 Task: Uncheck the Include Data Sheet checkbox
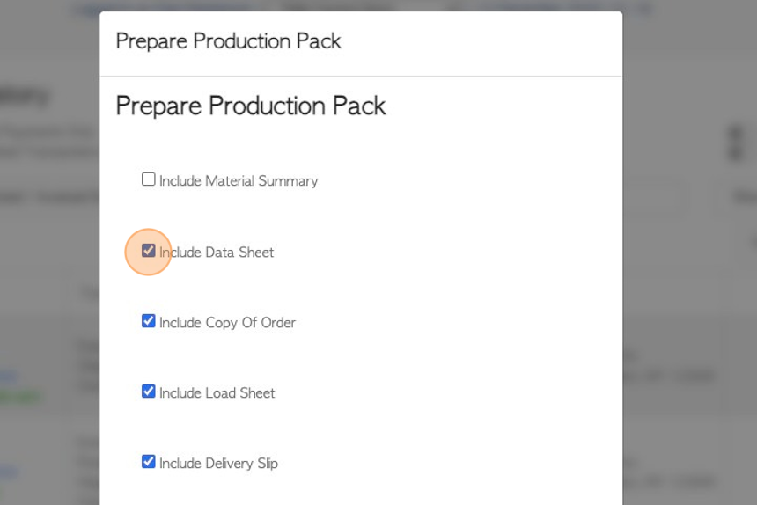pyautogui.click(x=148, y=251)
